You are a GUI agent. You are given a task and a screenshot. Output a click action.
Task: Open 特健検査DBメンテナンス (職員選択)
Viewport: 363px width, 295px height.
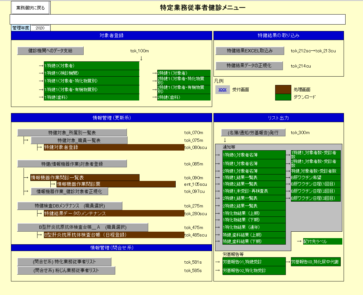pyautogui.click(x=70, y=206)
